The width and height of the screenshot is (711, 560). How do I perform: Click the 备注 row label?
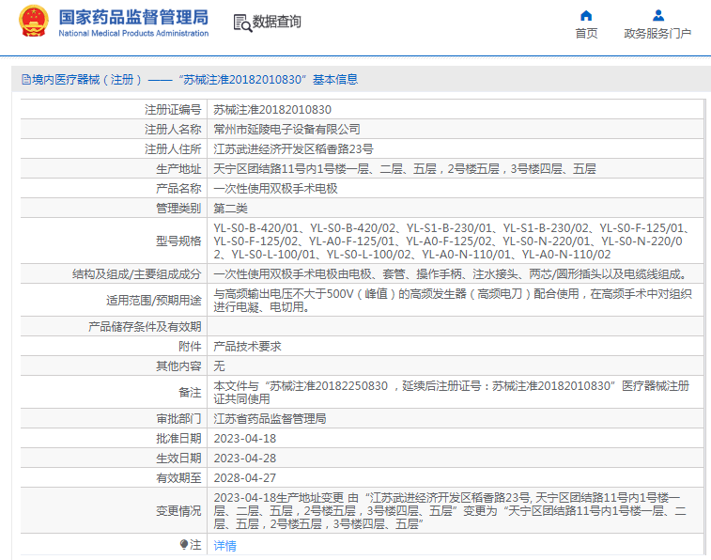[x=190, y=392]
